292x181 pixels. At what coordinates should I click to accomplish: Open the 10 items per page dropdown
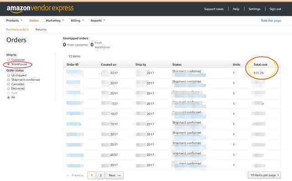pos(264,175)
